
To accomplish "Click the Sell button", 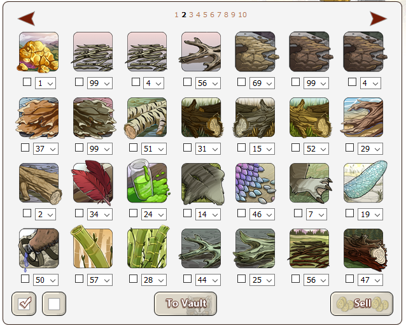I will tap(361, 304).
